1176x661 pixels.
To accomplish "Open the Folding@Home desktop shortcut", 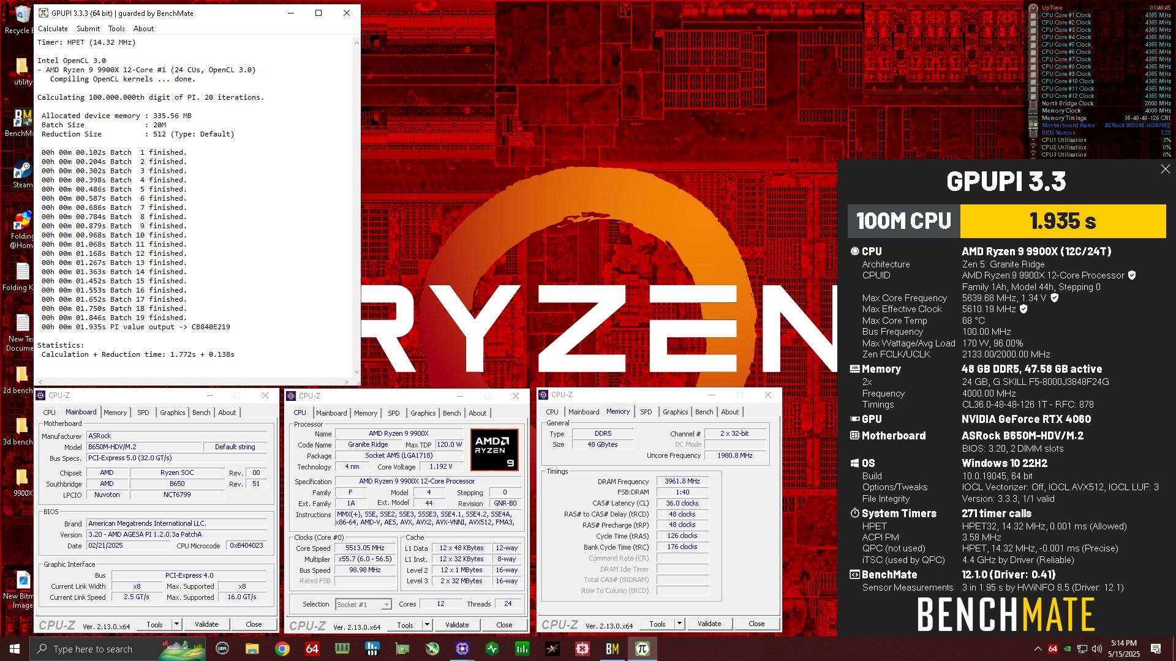I will [23, 230].
